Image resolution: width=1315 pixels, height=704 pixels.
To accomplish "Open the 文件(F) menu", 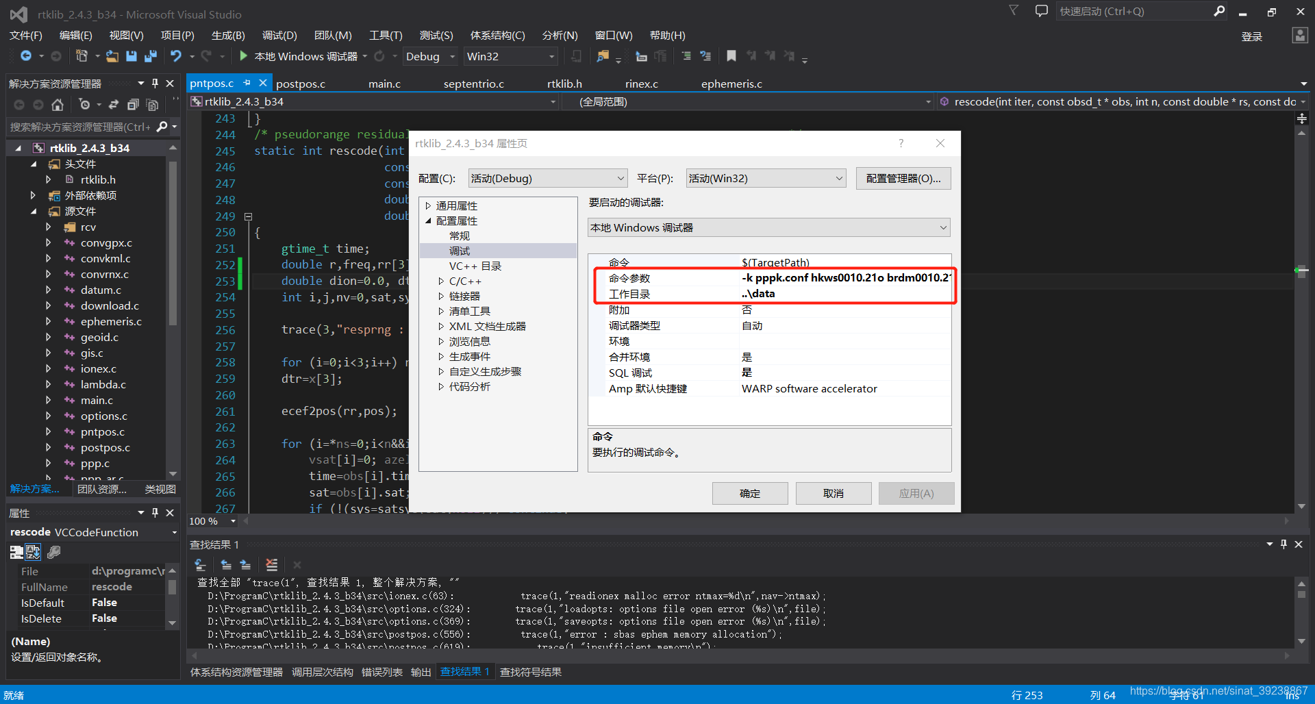I will 26,36.
